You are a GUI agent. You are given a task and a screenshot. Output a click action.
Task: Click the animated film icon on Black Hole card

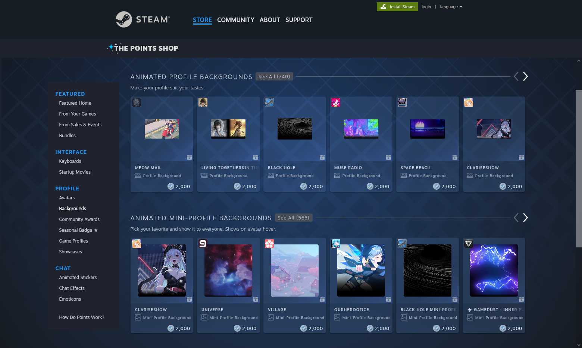click(x=322, y=157)
